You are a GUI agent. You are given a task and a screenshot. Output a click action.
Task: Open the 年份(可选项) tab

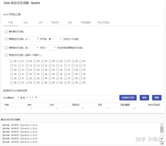tap(103, 22)
